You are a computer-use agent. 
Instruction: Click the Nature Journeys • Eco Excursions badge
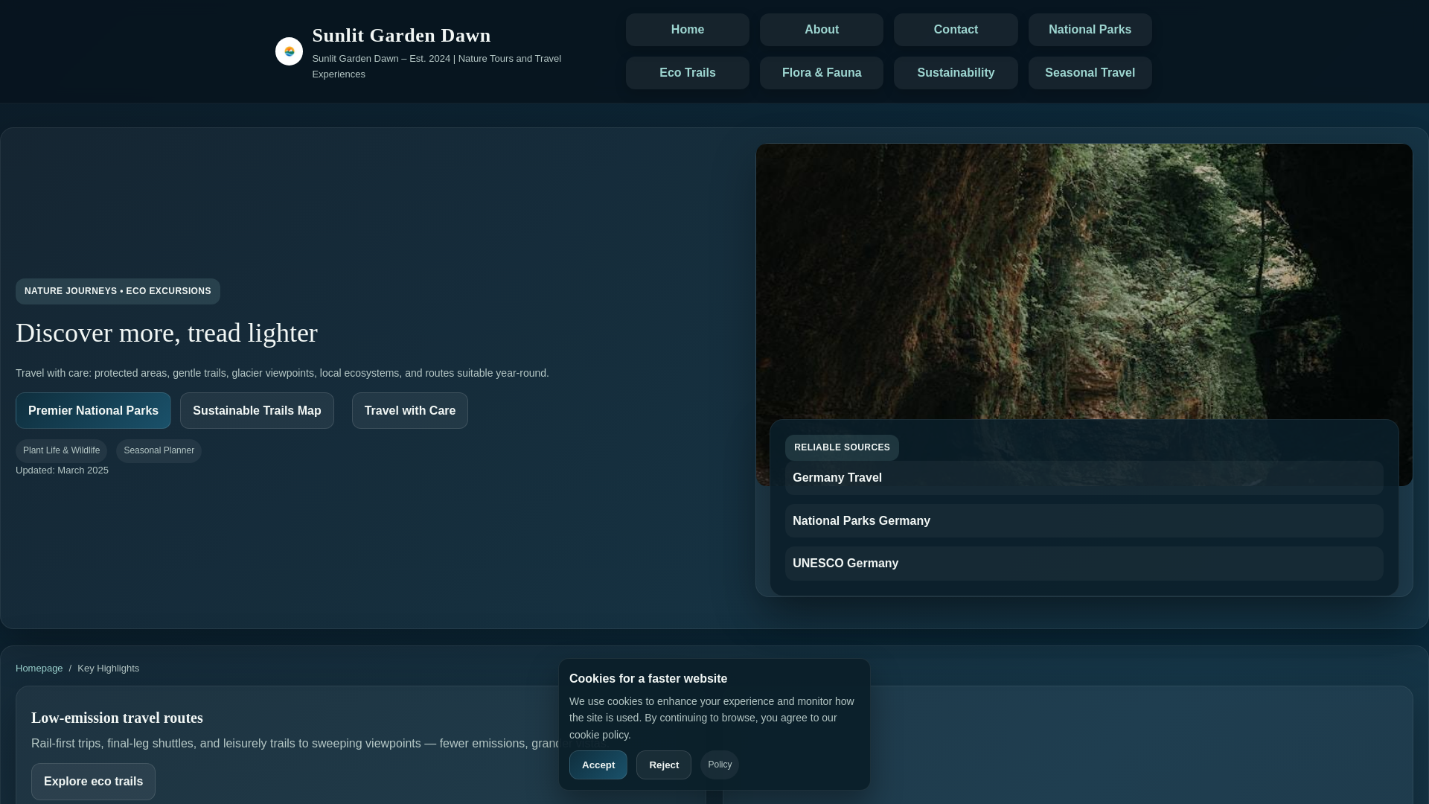pyautogui.click(x=118, y=291)
